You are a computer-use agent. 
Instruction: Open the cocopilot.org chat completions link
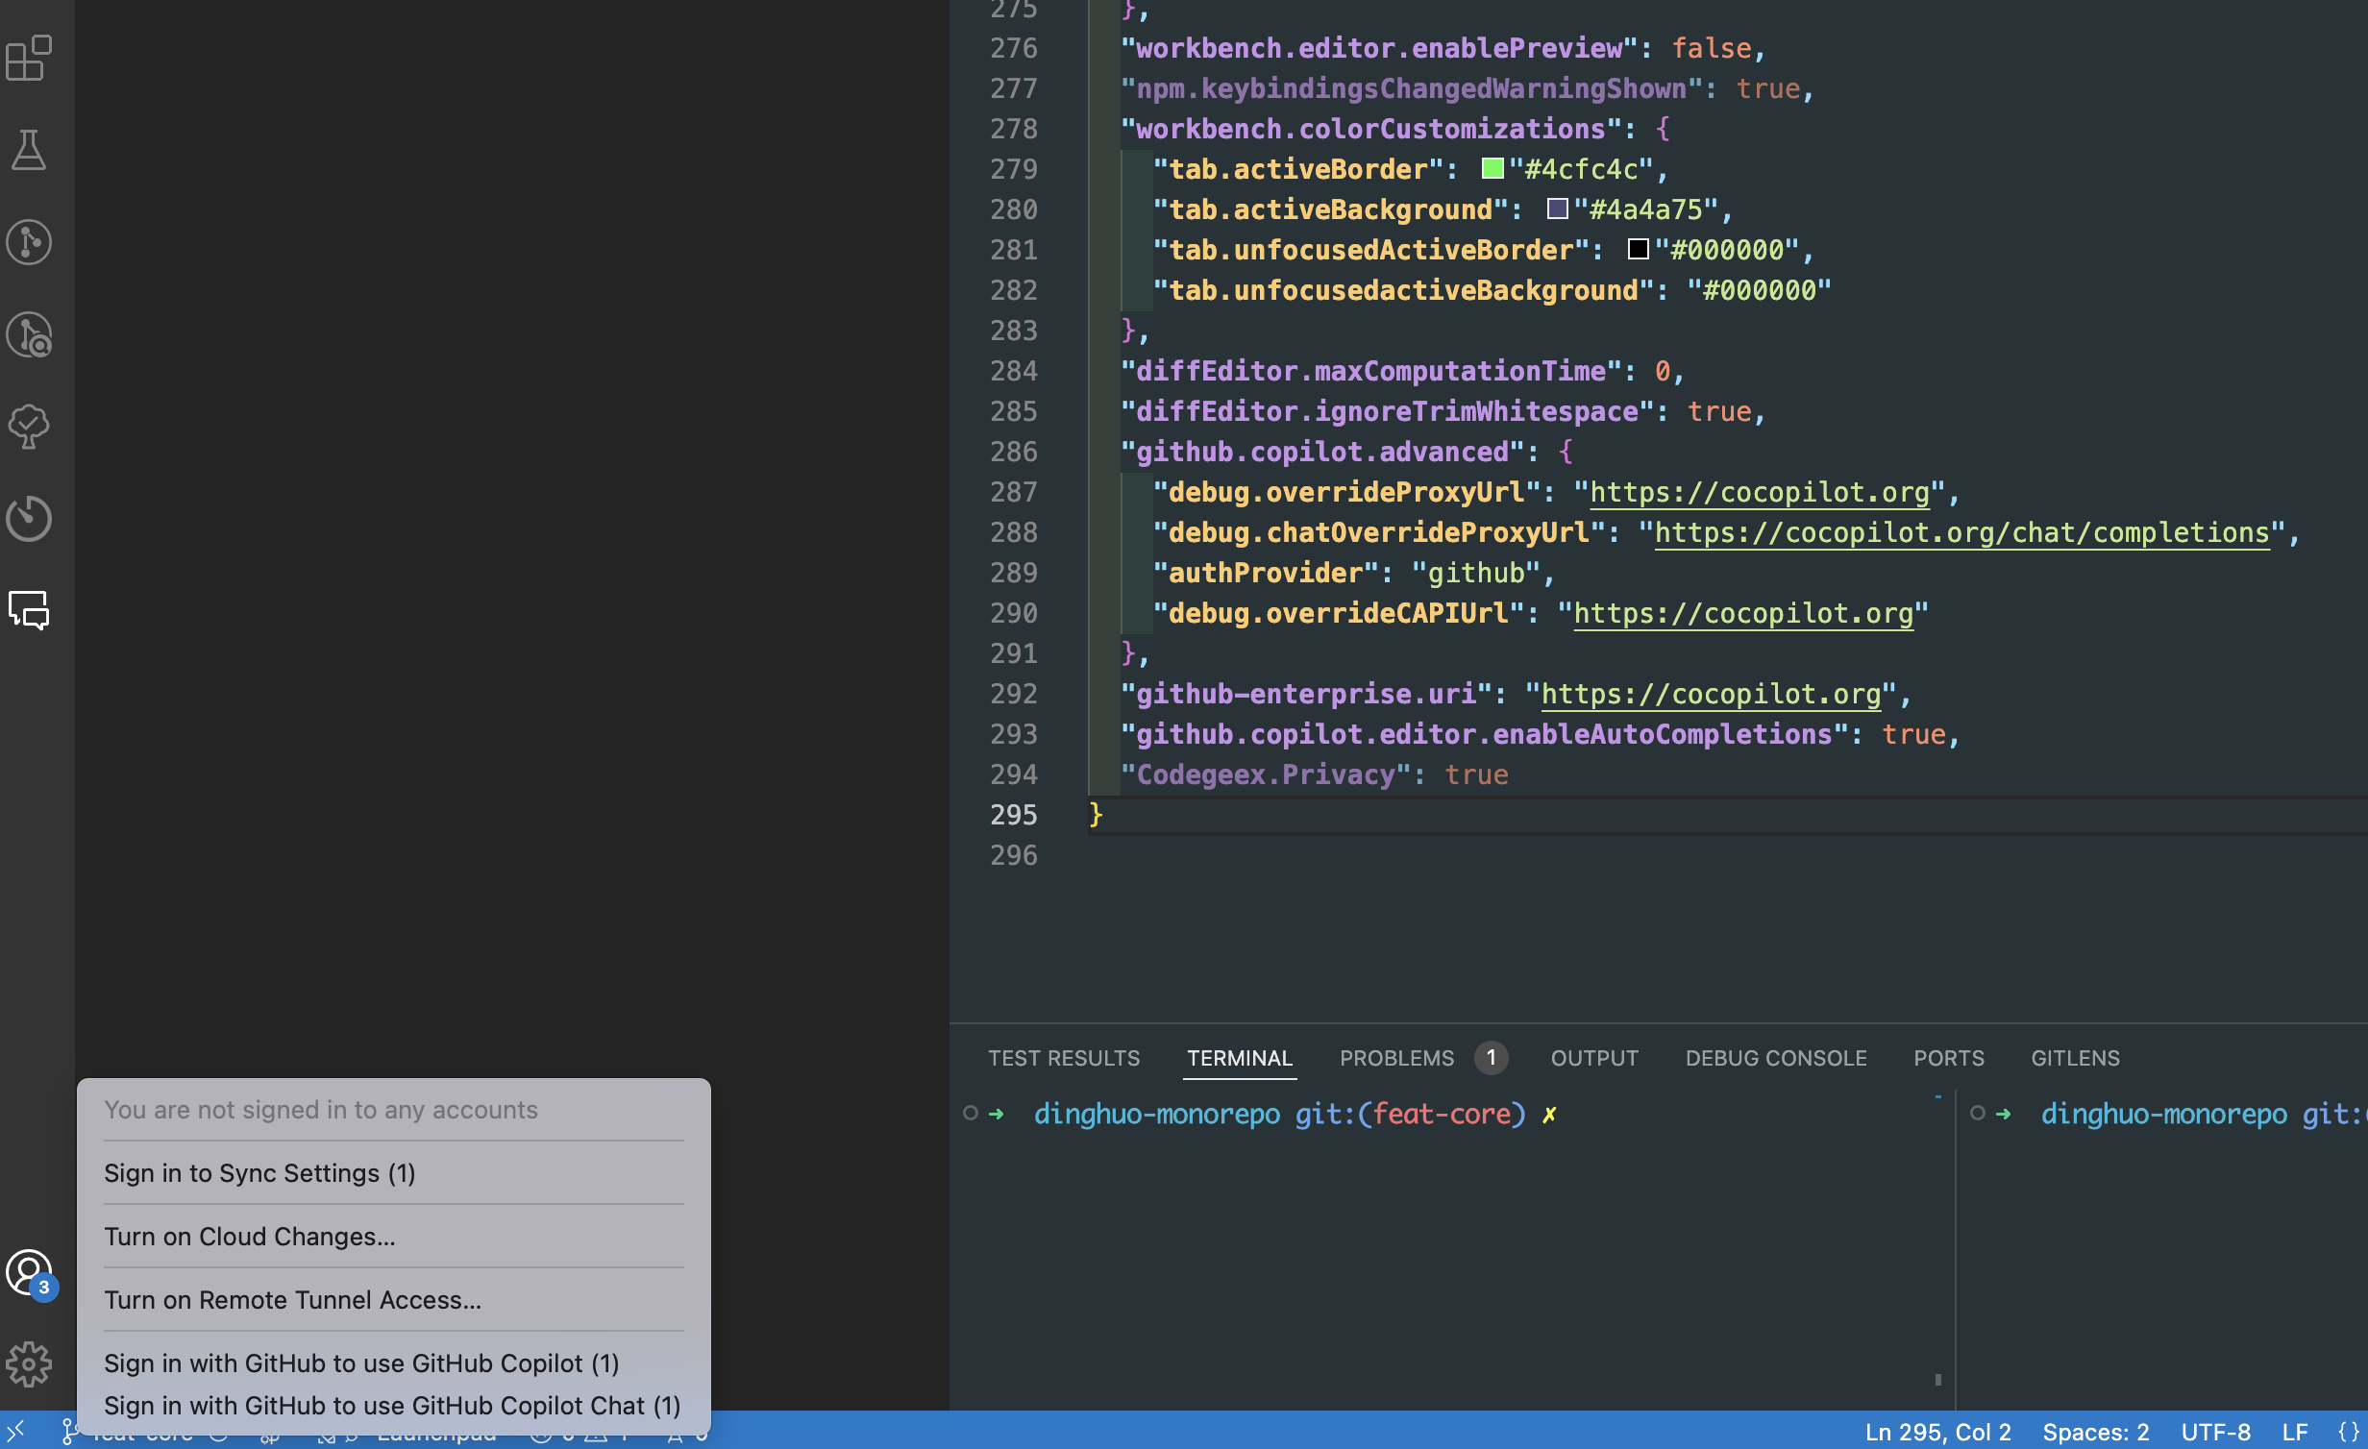[1961, 532]
